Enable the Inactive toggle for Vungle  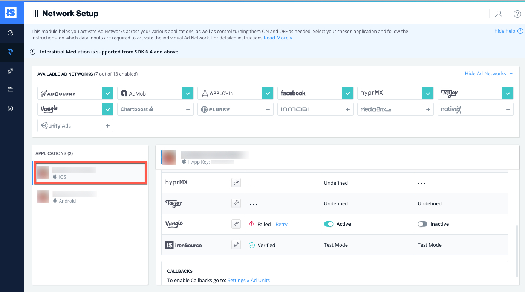pyautogui.click(x=422, y=224)
